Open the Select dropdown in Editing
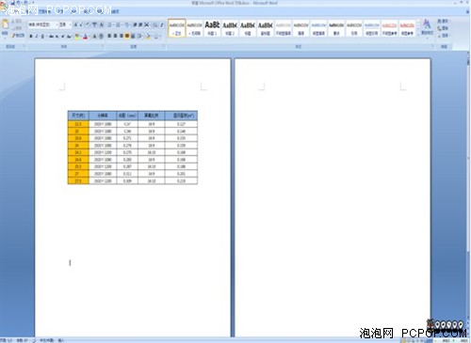 click(444, 36)
